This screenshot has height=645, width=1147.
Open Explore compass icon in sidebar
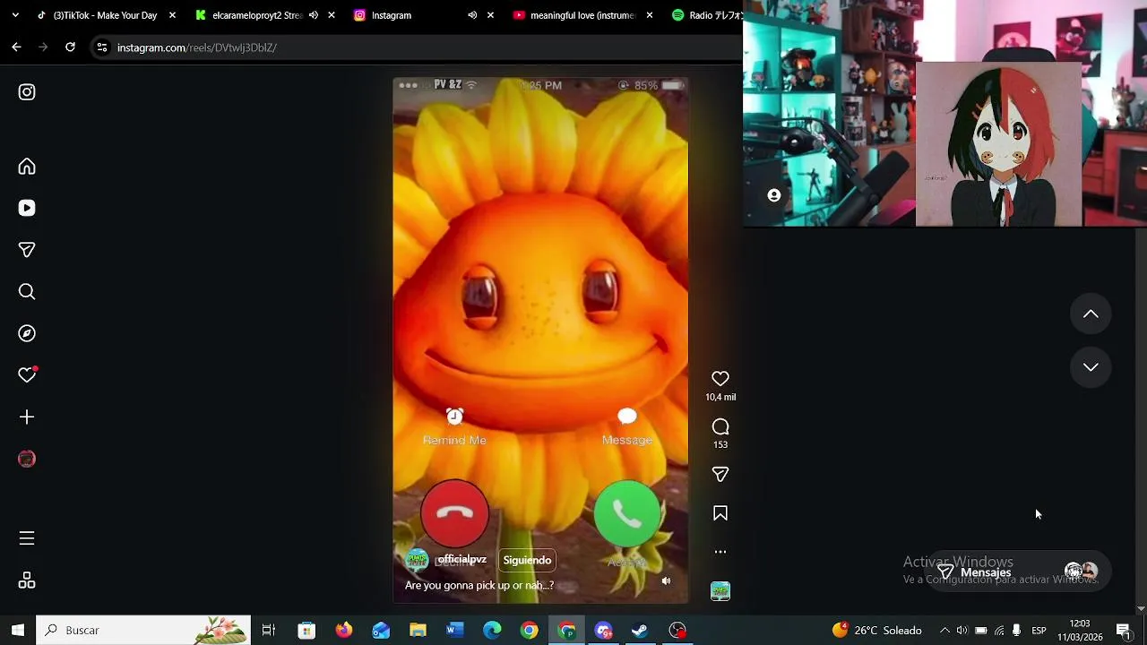pyautogui.click(x=27, y=333)
